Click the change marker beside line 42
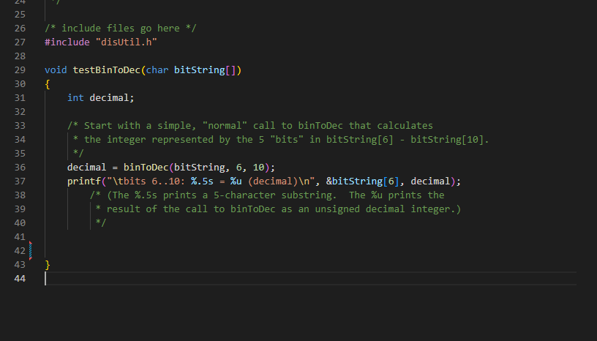 pyautogui.click(x=31, y=251)
